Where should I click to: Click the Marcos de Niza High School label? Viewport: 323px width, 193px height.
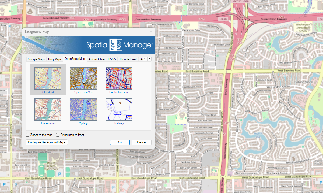pyautogui.click(x=51, y=166)
